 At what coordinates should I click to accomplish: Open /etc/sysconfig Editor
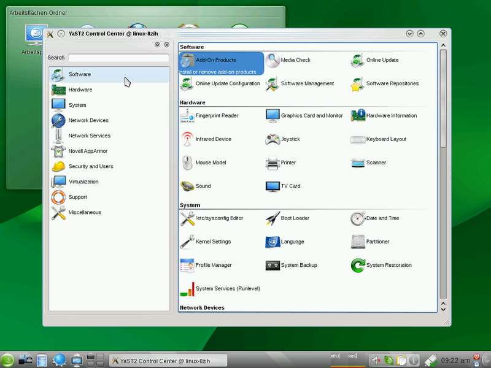click(212, 218)
